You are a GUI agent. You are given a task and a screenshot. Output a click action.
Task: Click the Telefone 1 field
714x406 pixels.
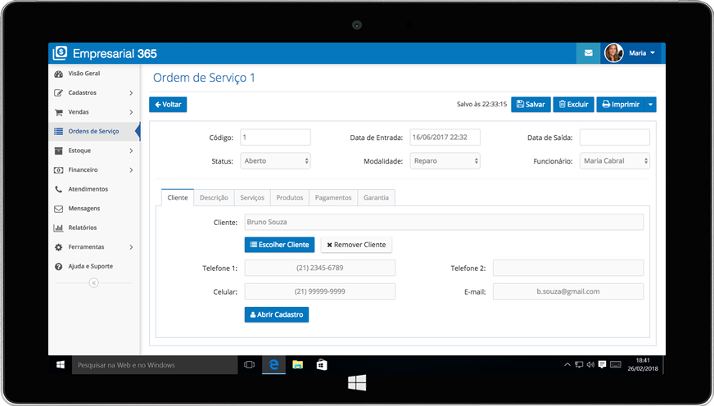pos(319,268)
